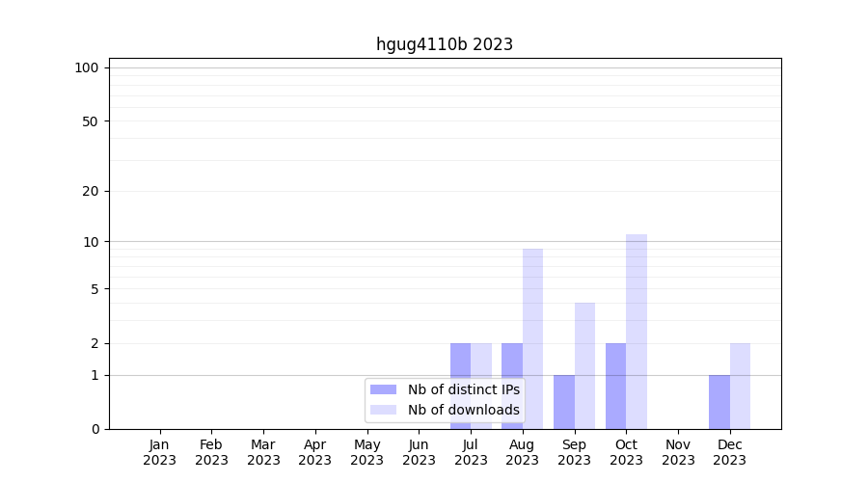Click the 'Nb of distinct IPs' legend label
This screenshot has height=482, width=868.
463,389
